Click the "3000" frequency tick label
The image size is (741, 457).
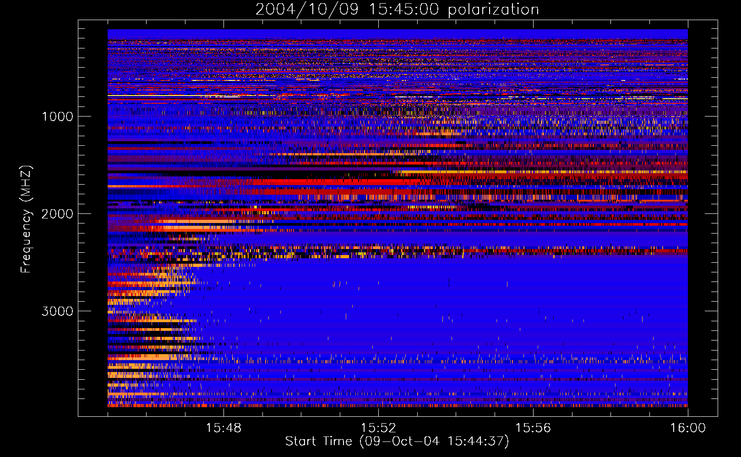(x=57, y=311)
